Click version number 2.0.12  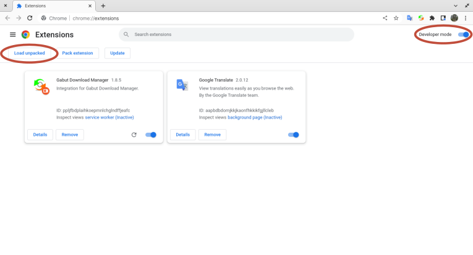click(242, 80)
